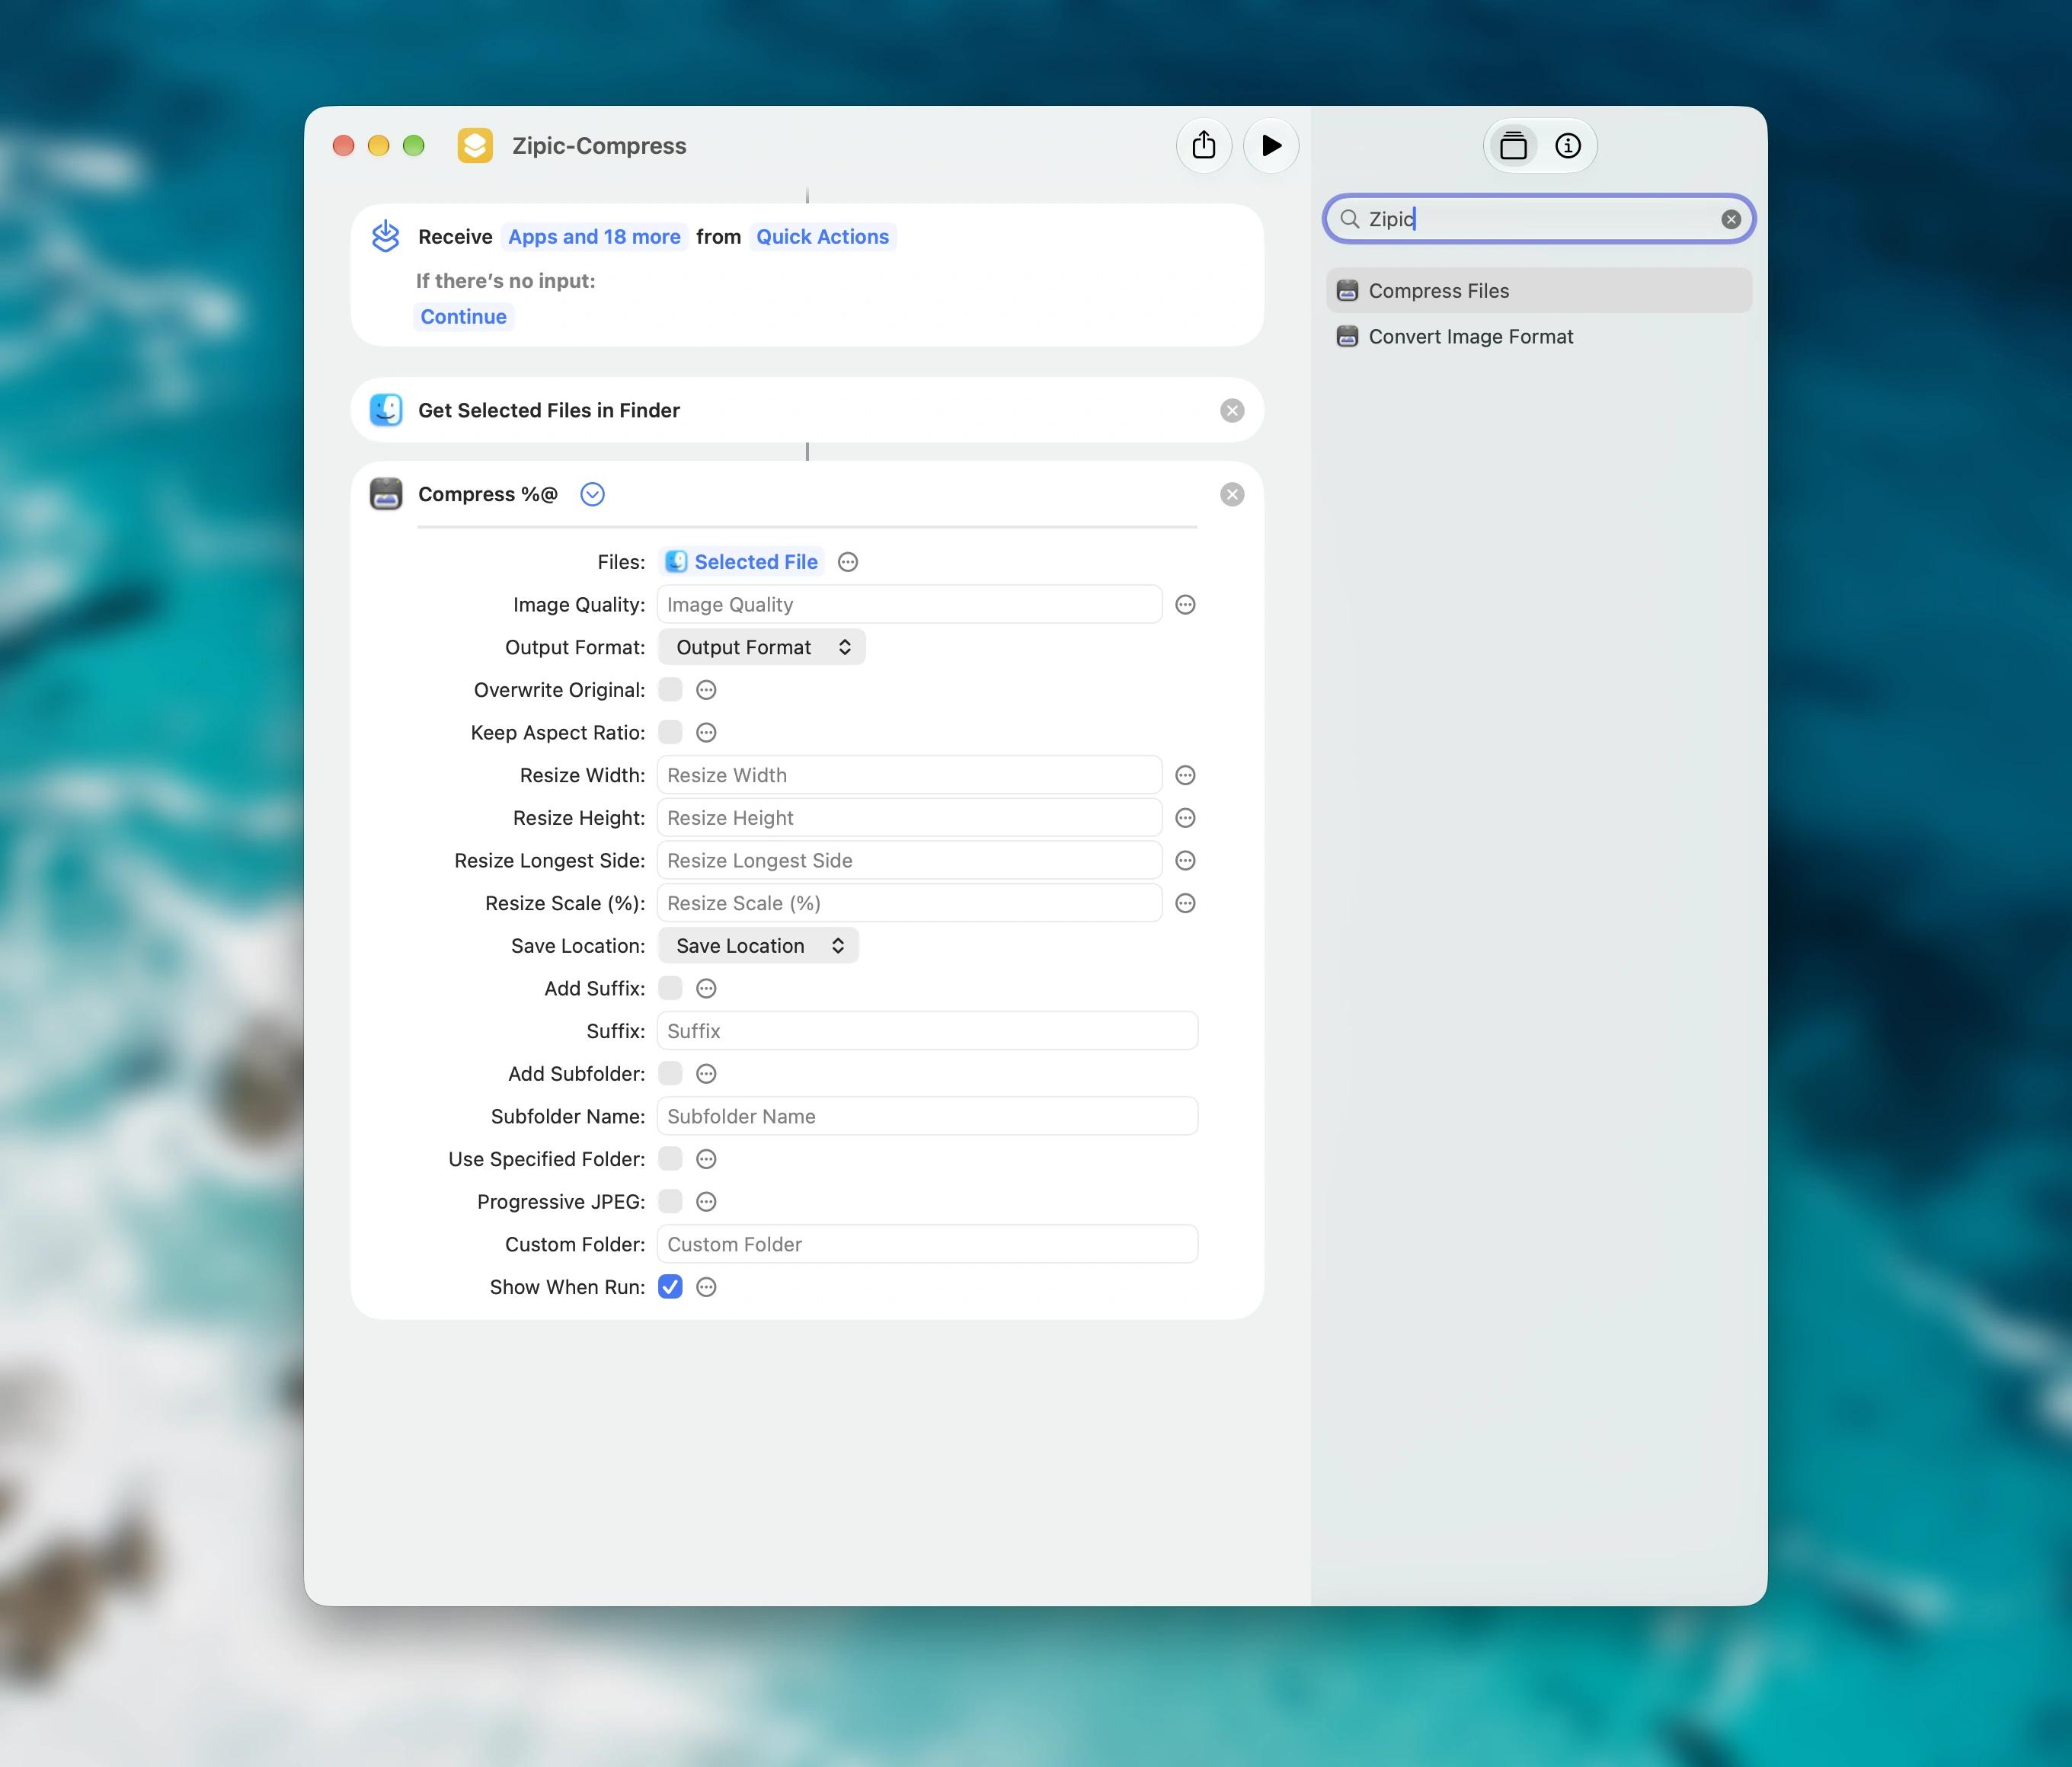
Task: Open the variable menu for Resize Width
Action: pyautogui.click(x=1185, y=775)
